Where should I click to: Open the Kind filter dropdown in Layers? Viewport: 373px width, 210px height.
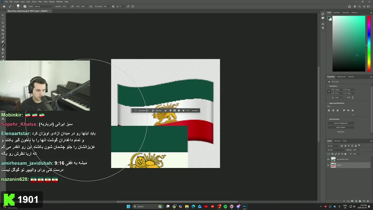point(333,146)
